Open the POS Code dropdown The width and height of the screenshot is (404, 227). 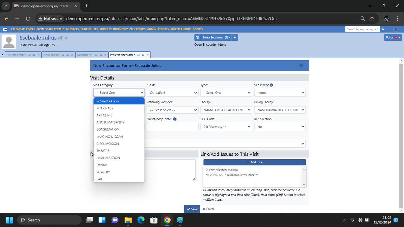(226, 127)
